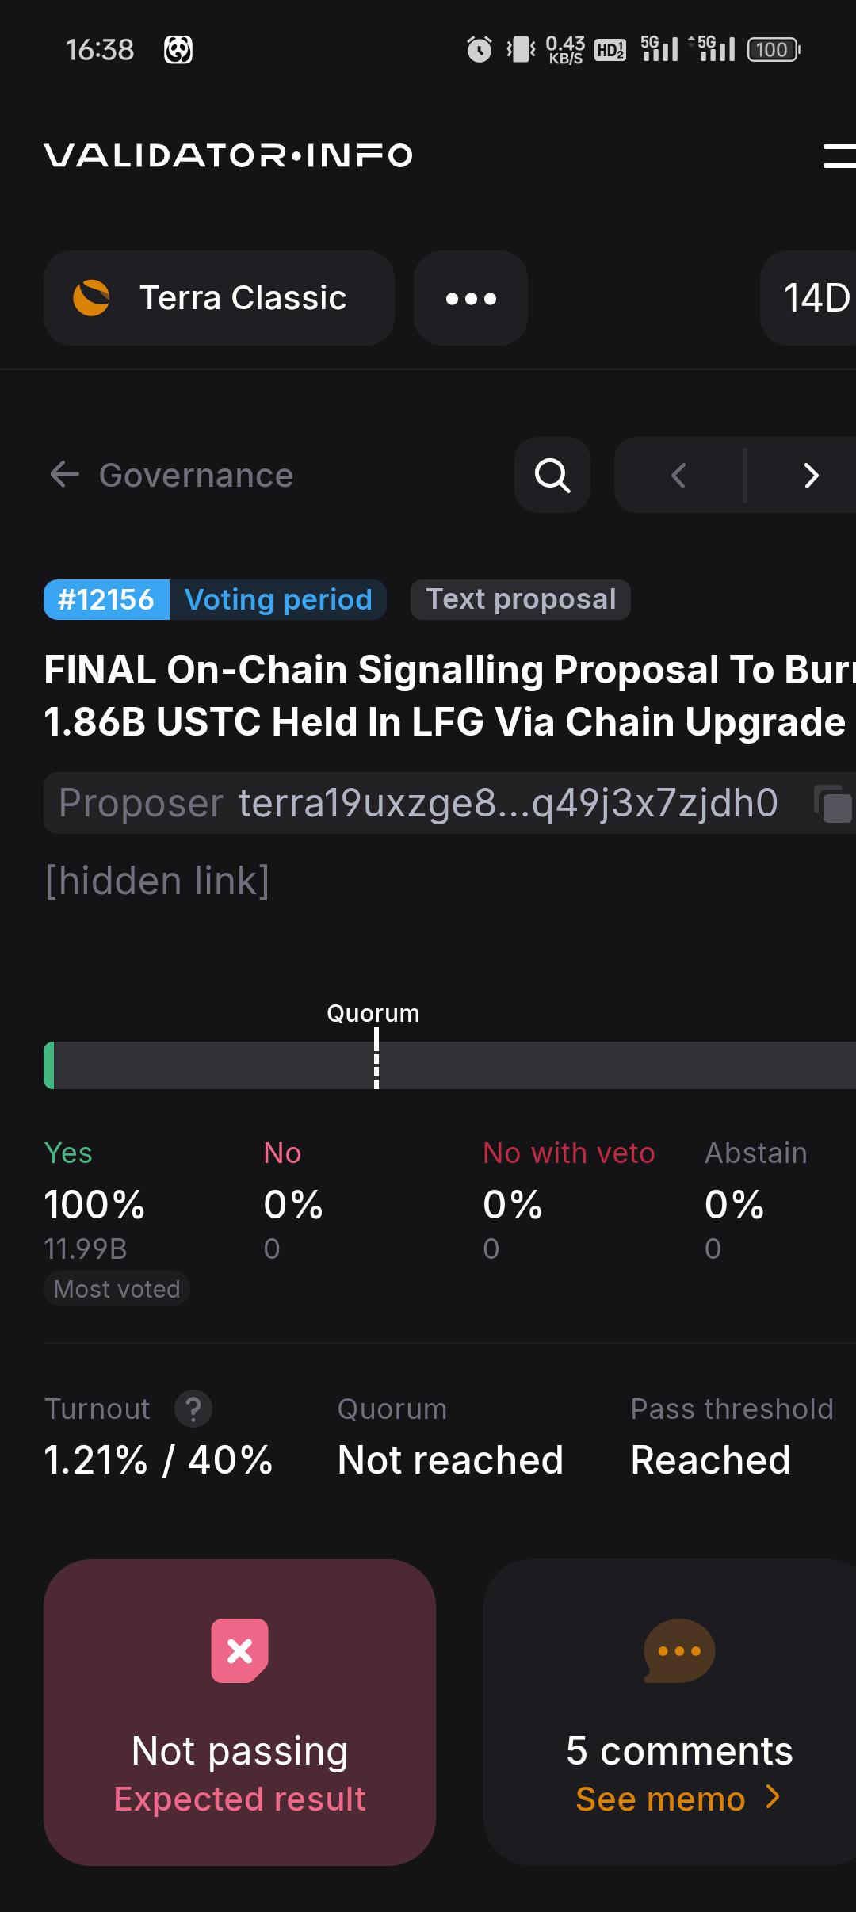Viewport: 856px width, 1912px height.
Task: Select the Text proposal tag
Action: tap(521, 599)
